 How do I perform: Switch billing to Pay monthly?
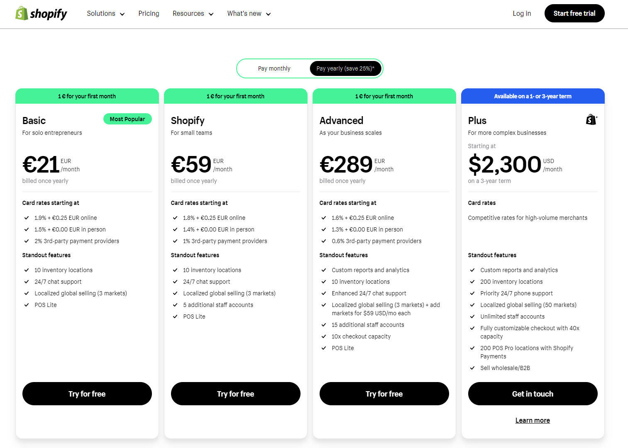click(274, 68)
